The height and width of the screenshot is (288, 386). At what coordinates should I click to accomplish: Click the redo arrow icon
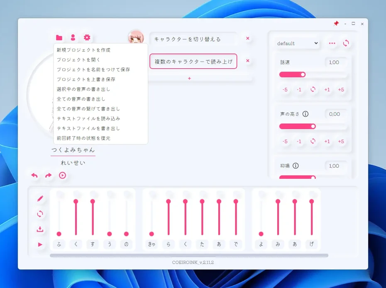49,175
